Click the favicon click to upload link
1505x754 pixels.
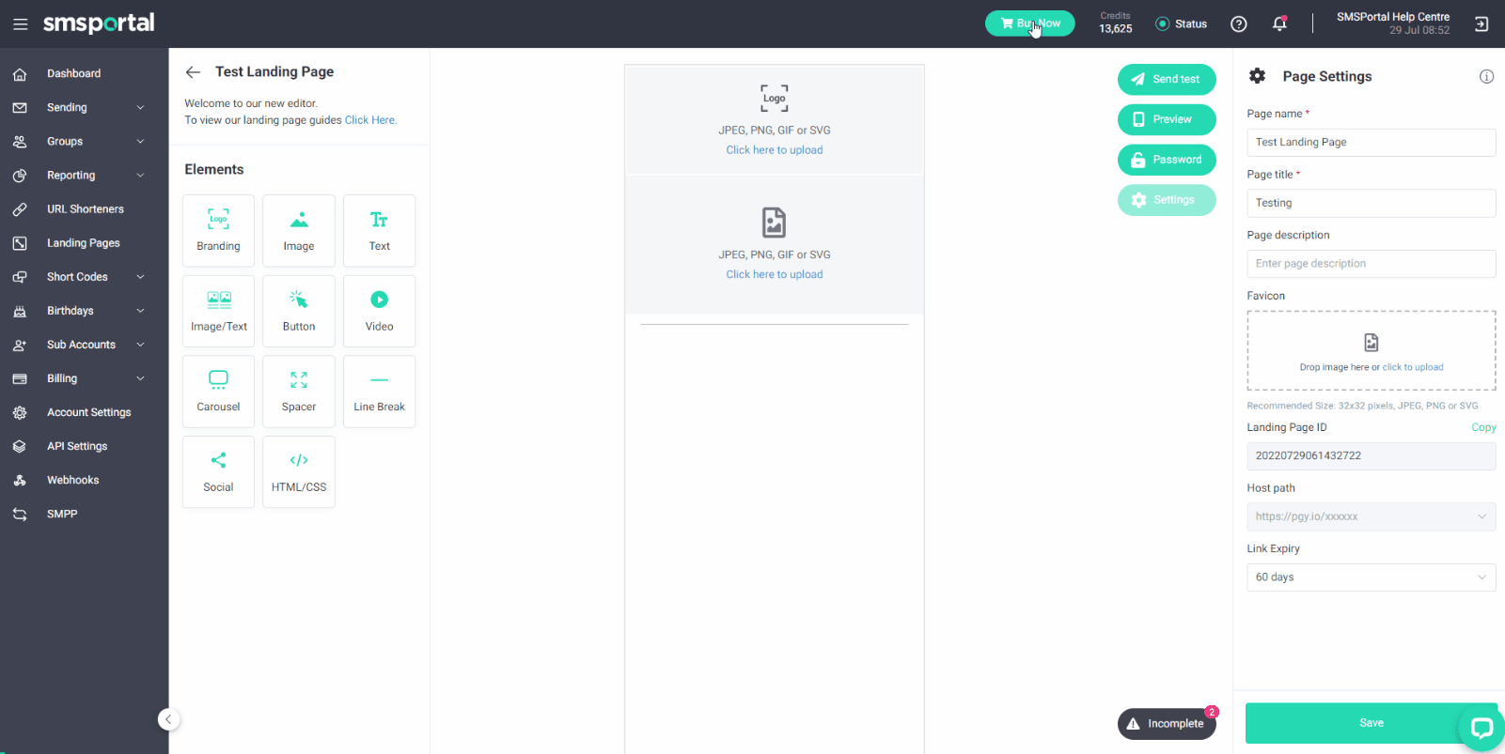pyautogui.click(x=1413, y=367)
